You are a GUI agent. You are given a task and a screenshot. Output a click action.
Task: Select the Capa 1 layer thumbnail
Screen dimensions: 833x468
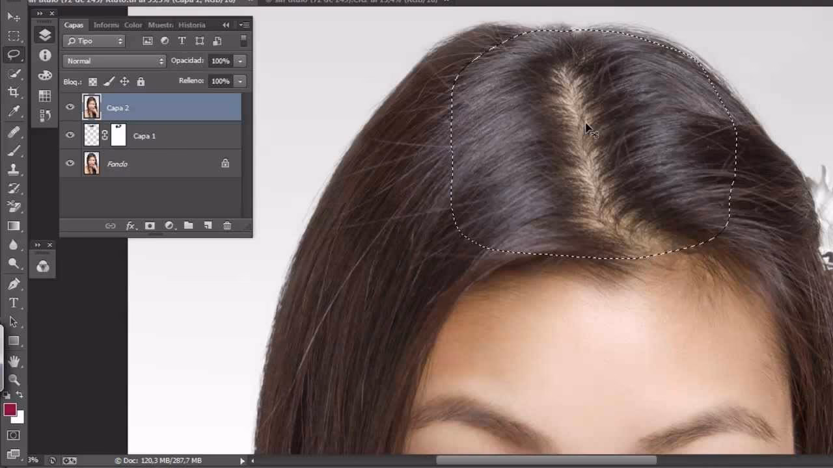tap(91, 135)
